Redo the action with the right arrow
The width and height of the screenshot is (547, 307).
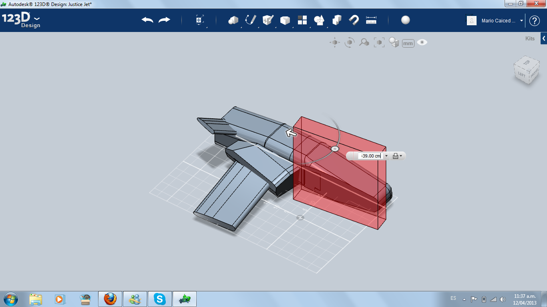click(x=165, y=20)
